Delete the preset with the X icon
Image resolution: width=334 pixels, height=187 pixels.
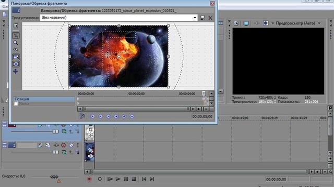(x=210, y=18)
